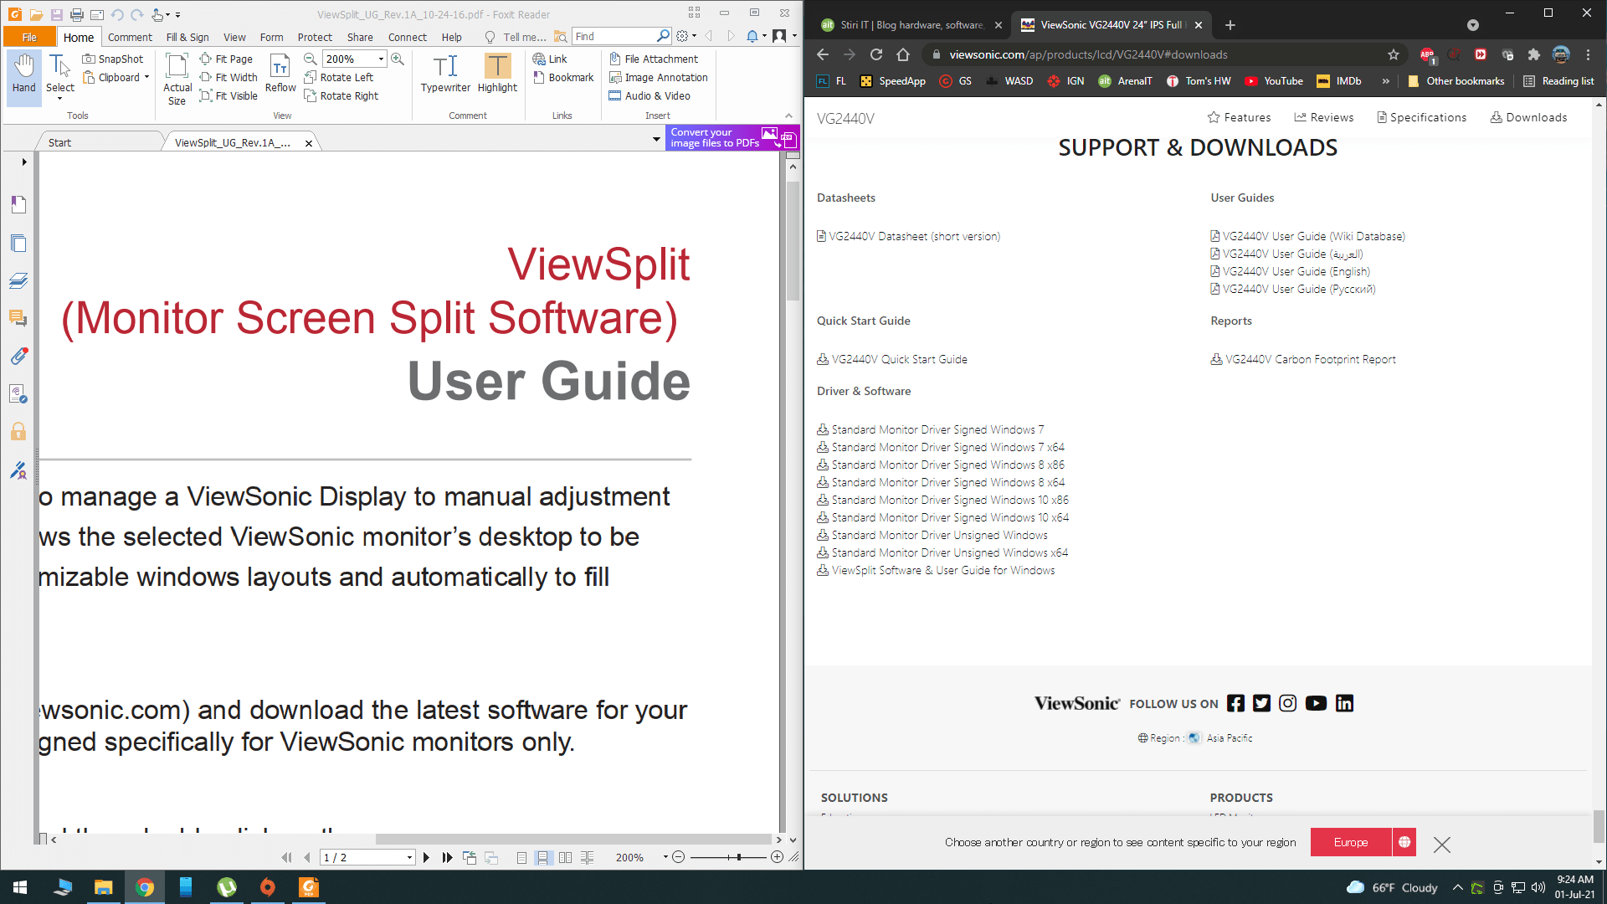Expand the zoom percentage dropdown
This screenshot has height=904, width=1607.
(381, 59)
